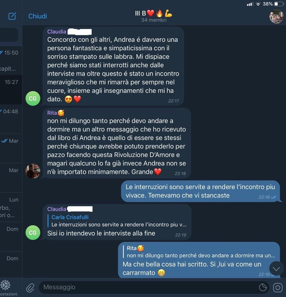Tap Claudia's sender name in first message
The image size is (286, 297).
(x=57, y=32)
